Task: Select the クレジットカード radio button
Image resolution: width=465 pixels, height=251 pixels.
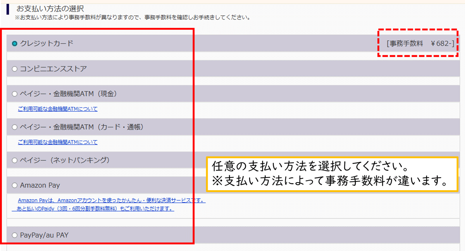Action: 15,44
